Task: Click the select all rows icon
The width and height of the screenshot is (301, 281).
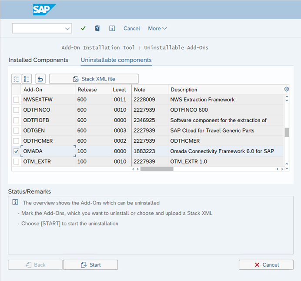Action: (17, 79)
